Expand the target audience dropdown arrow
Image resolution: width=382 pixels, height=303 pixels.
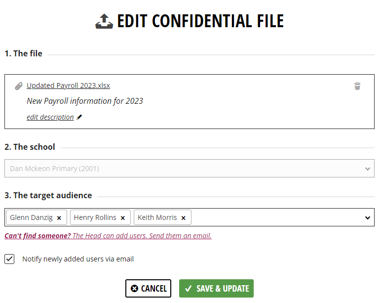tap(368, 217)
